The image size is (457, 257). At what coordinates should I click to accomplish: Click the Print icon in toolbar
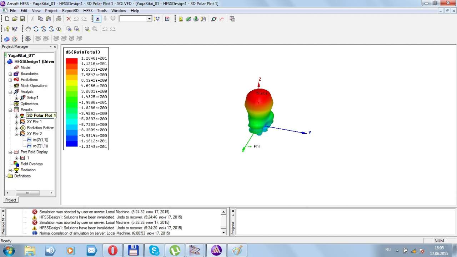click(x=58, y=19)
